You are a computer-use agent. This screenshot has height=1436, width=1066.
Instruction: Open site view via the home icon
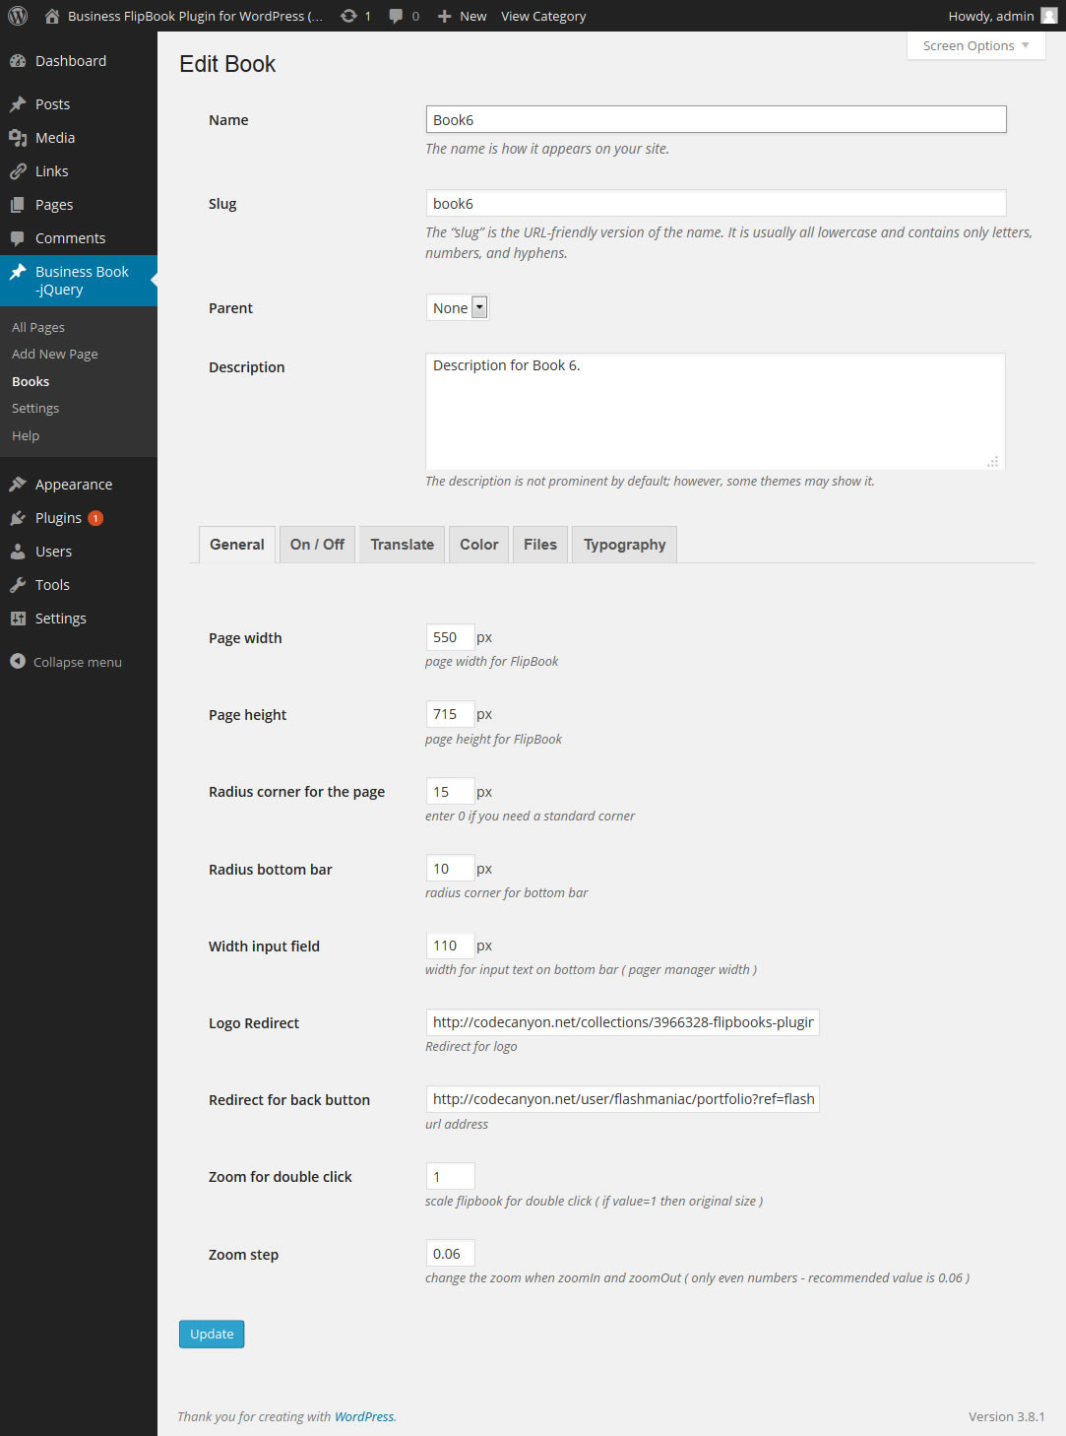pos(51,16)
